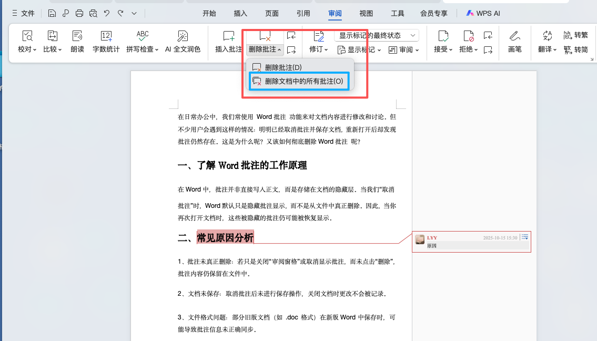Go to previous comment icon
The image size is (597, 341).
click(x=291, y=35)
